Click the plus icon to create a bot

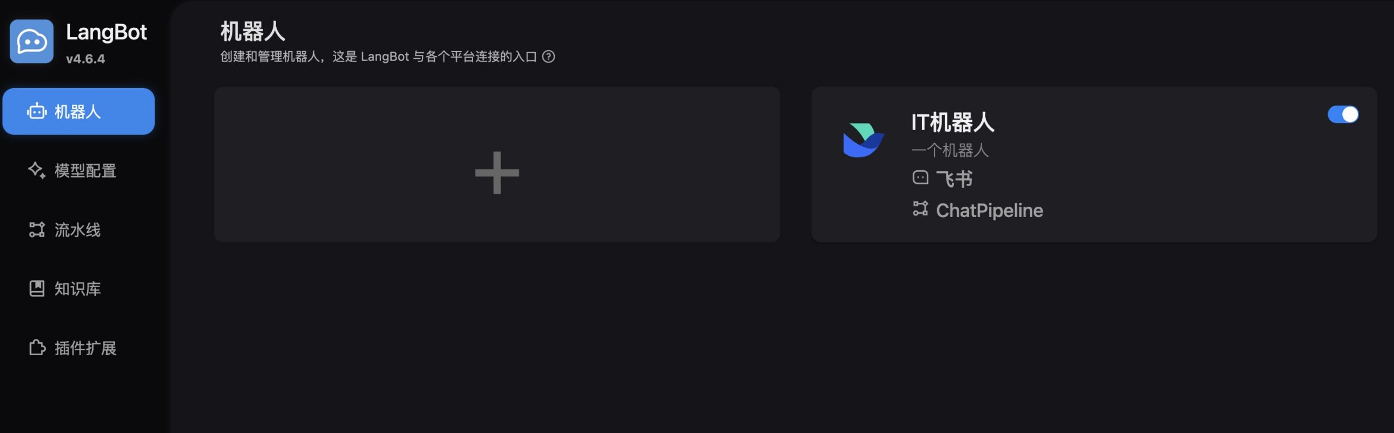pyautogui.click(x=497, y=172)
